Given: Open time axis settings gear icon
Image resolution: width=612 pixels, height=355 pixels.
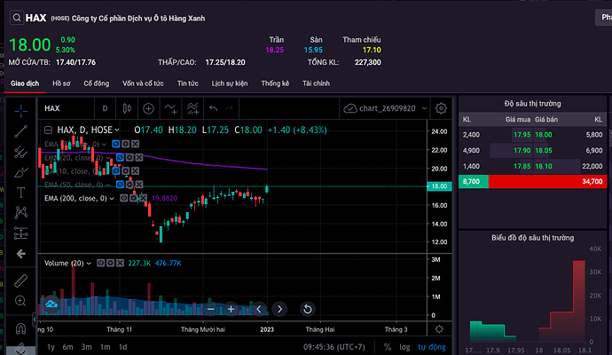Looking at the screenshot, I should (439, 329).
